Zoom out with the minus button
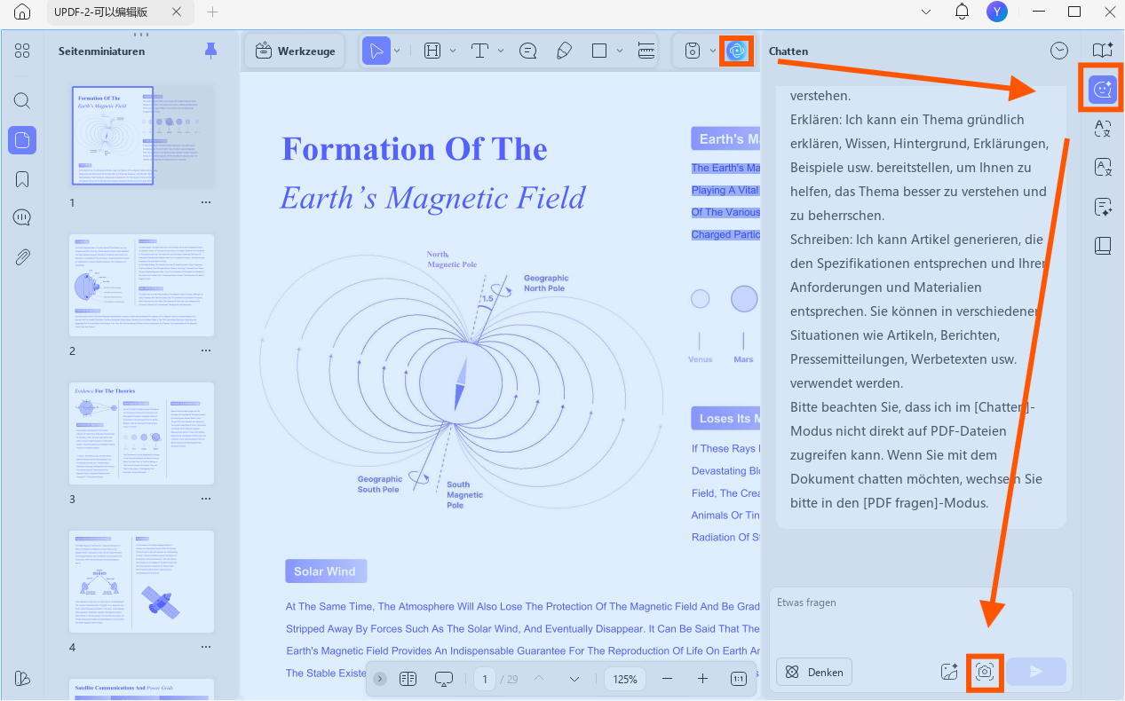Viewport: 1125px width, 701px height. tap(668, 679)
